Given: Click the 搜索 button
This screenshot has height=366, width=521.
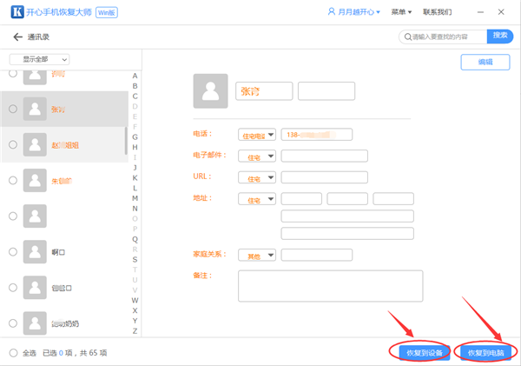Looking at the screenshot, I should pos(500,37).
